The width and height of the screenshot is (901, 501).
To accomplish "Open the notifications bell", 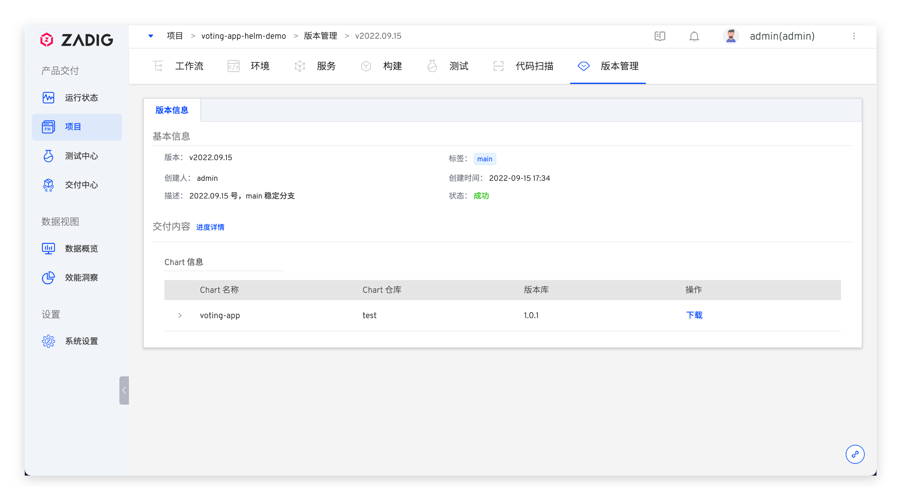I will tap(694, 36).
